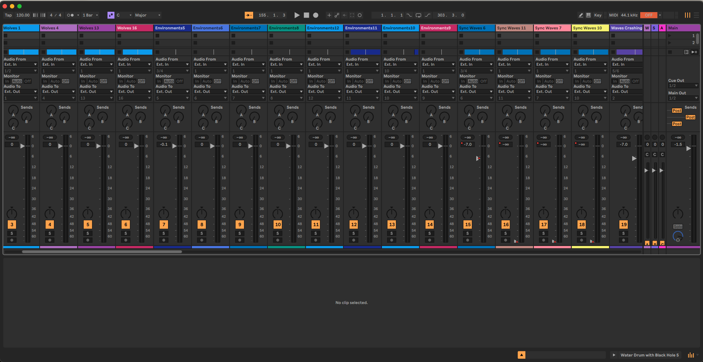Viewport: 703px width, 362px height.
Task: Toggle the Loop switch
Action: pos(418,15)
